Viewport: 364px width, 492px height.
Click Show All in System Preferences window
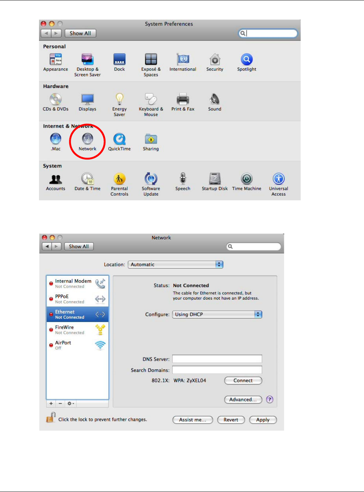coord(80,33)
